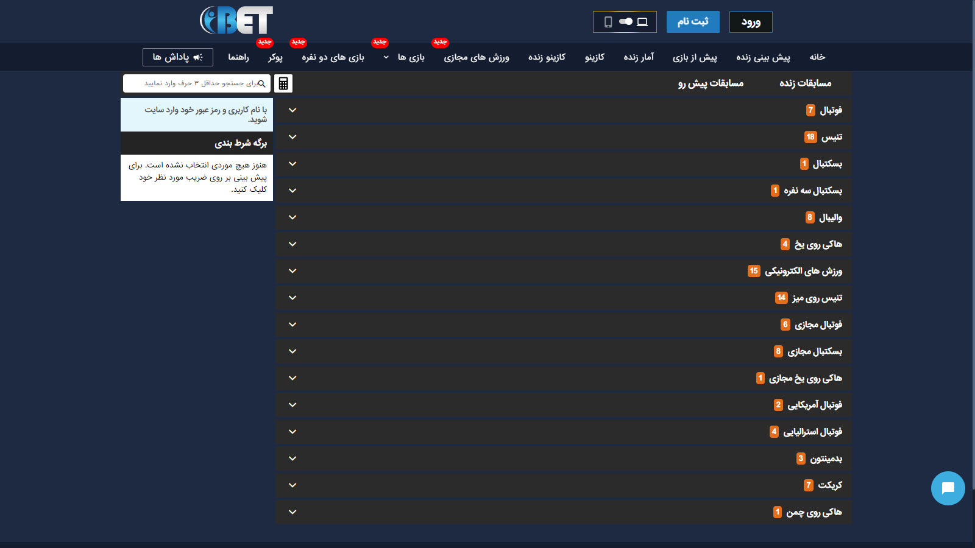Click the تنیس روی میز label
This screenshot has width=975, height=548.
click(817, 298)
